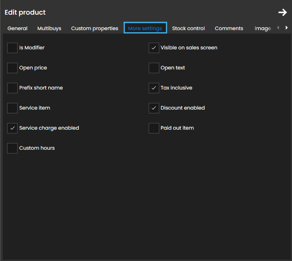The image size is (292, 261).
Task: Mark product as Service item
Action: (13, 108)
